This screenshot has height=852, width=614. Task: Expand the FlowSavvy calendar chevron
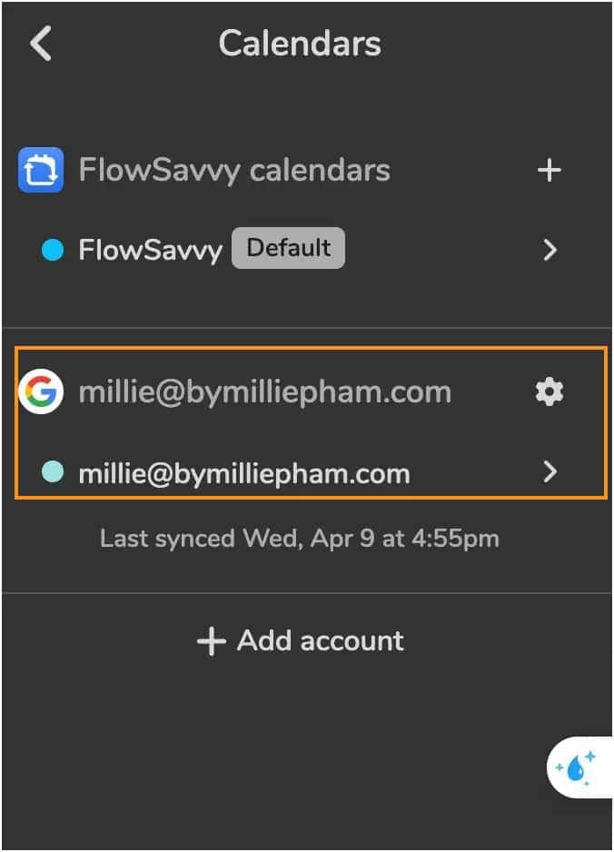[550, 250]
